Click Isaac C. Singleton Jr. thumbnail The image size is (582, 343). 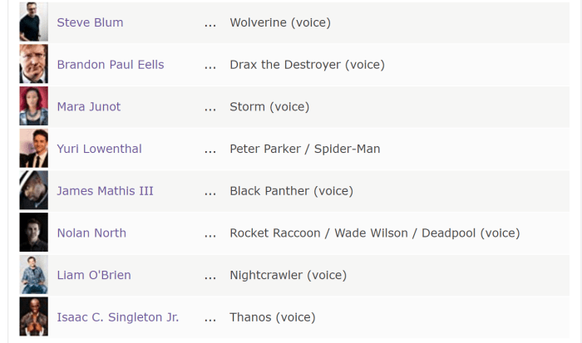click(34, 316)
